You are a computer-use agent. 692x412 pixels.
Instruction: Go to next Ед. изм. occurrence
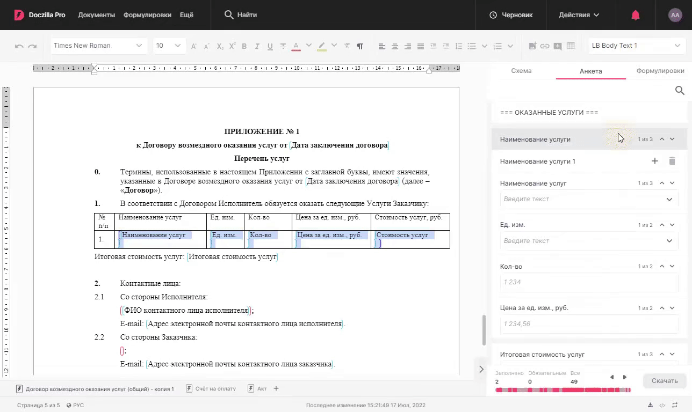point(672,225)
